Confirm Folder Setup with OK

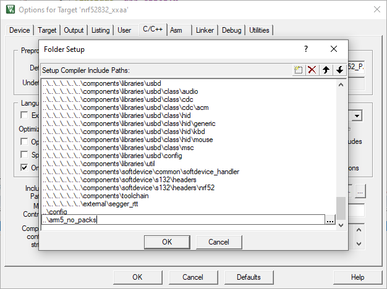167,242
